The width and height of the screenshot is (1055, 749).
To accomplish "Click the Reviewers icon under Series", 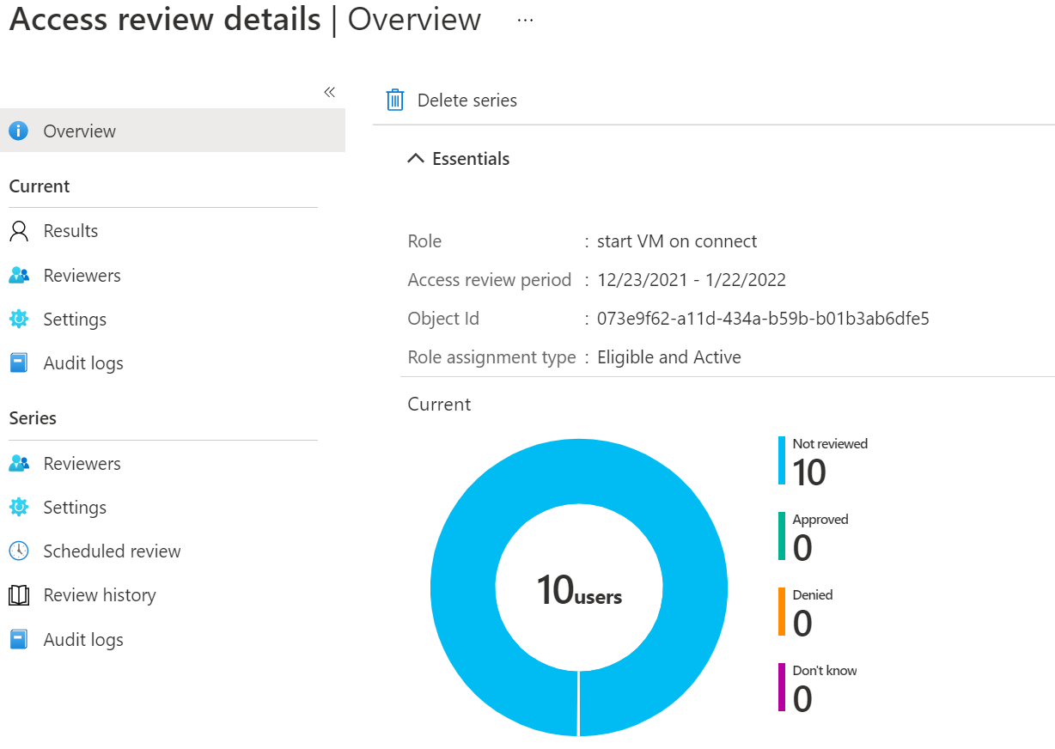I will pyautogui.click(x=19, y=464).
